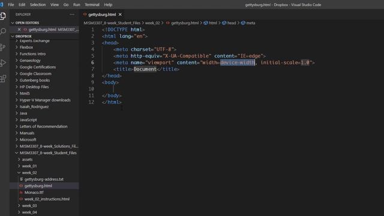Viewport: 384px width, 216px height.
Task: Open the Selection menu
Action: [x=38, y=5]
